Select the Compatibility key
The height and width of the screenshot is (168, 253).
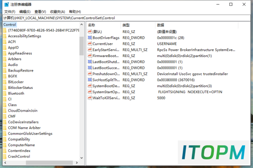pos(19,139)
